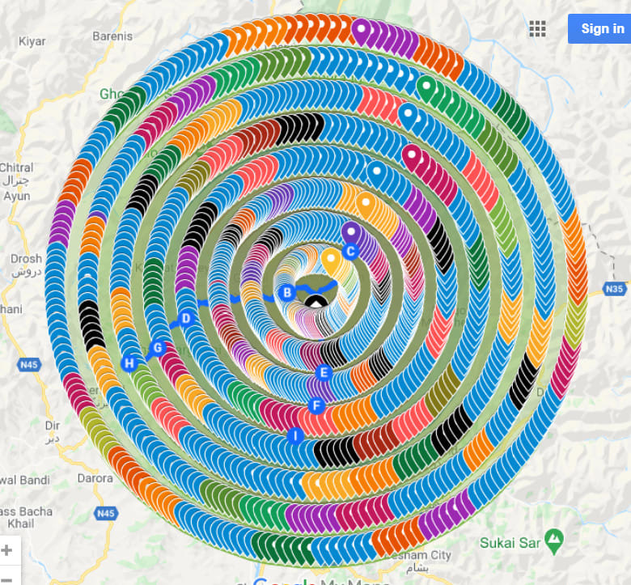Click the Dir town label
Screen dimensions: 631x585
coord(53,426)
